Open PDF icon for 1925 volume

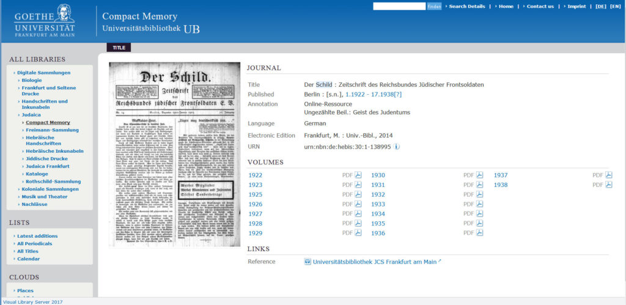(x=358, y=194)
